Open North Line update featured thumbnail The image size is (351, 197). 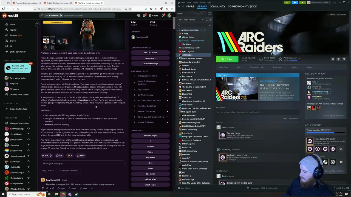237,89
